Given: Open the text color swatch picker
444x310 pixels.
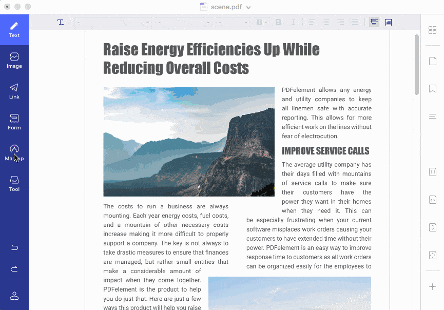Looking at the screenshot, I should coord(262,22).
